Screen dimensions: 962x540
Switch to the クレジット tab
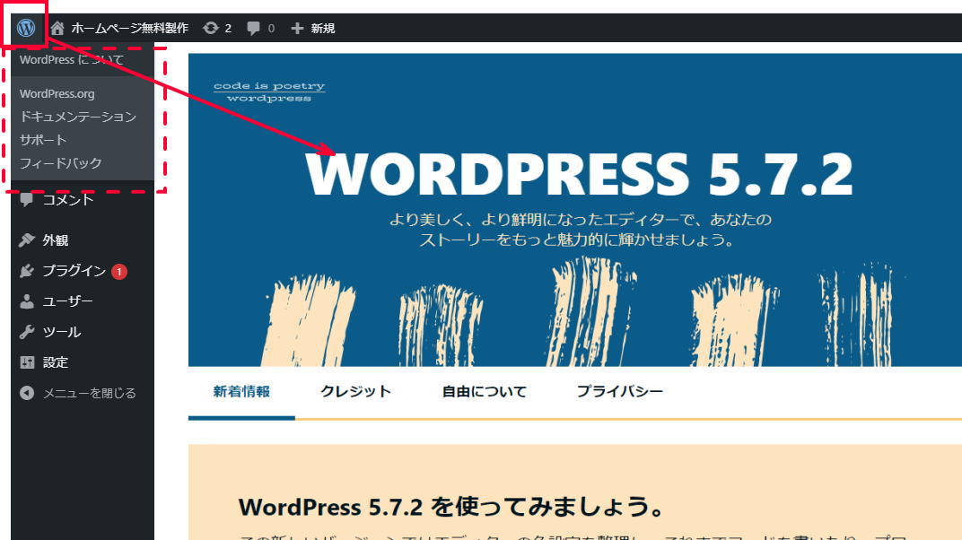click(x=356, y=392)
